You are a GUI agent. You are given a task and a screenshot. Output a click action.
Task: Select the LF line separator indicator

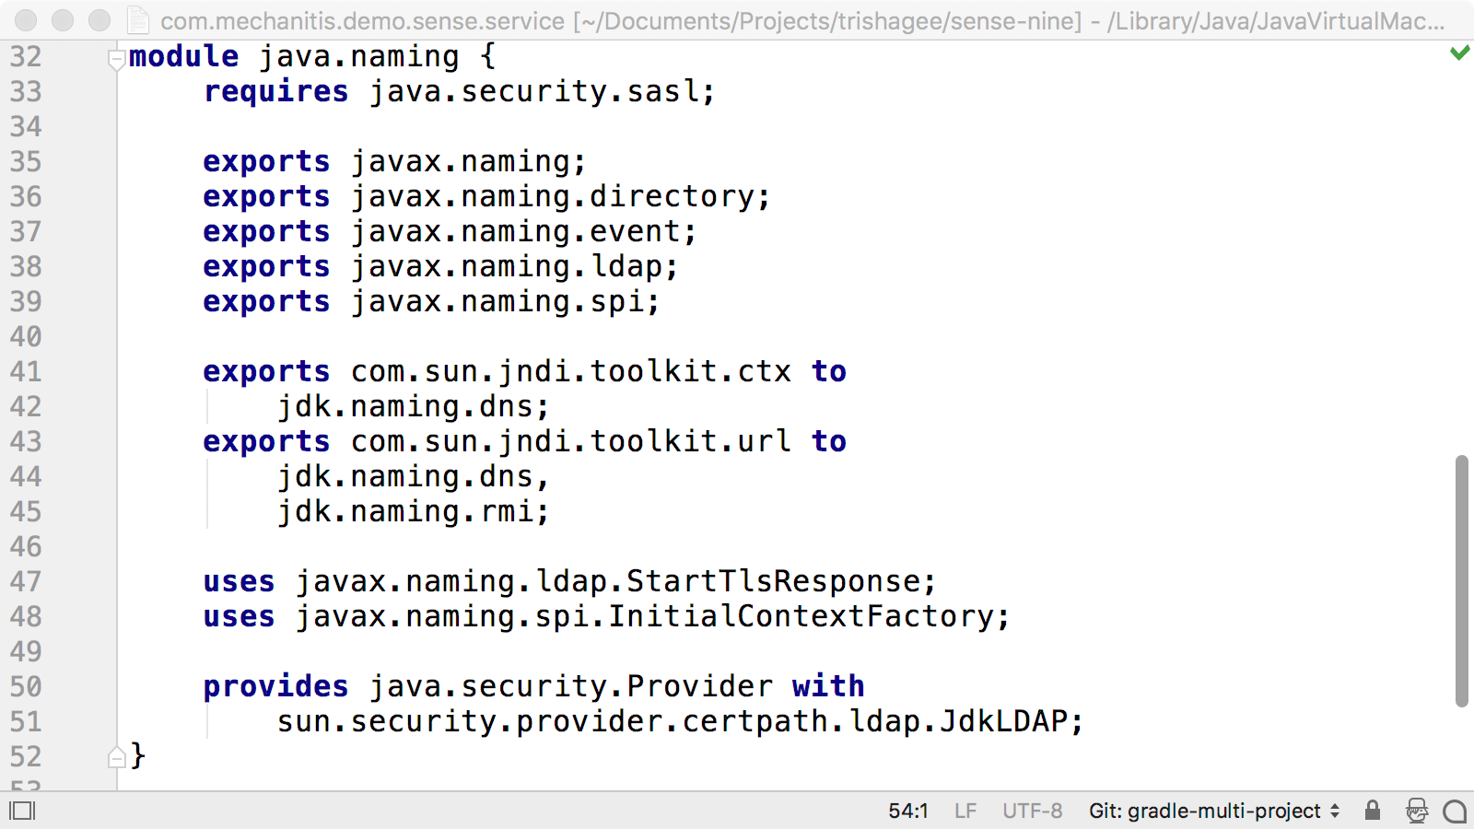965,811
